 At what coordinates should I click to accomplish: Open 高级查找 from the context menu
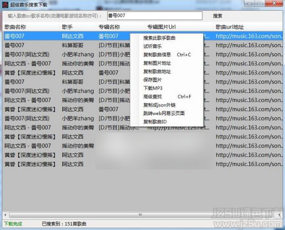pyautogui.click(x=152, y=97)
